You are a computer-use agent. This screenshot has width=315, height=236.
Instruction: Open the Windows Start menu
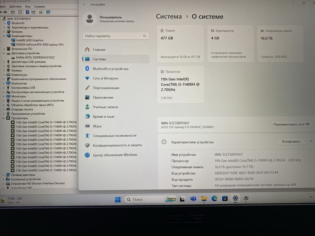point(118,199)
